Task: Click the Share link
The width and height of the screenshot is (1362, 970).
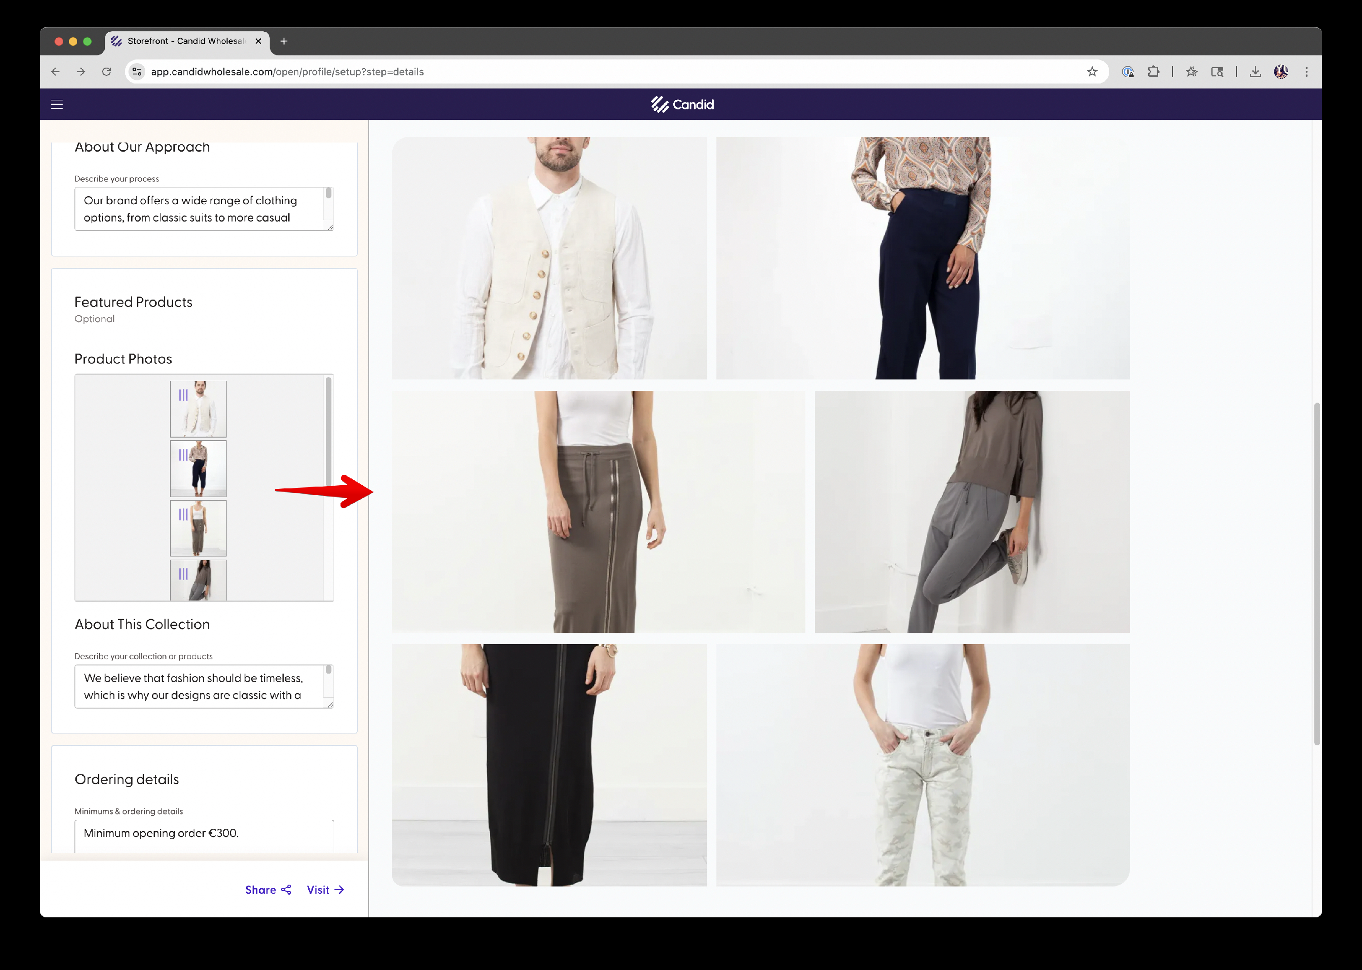Action: 268,889
